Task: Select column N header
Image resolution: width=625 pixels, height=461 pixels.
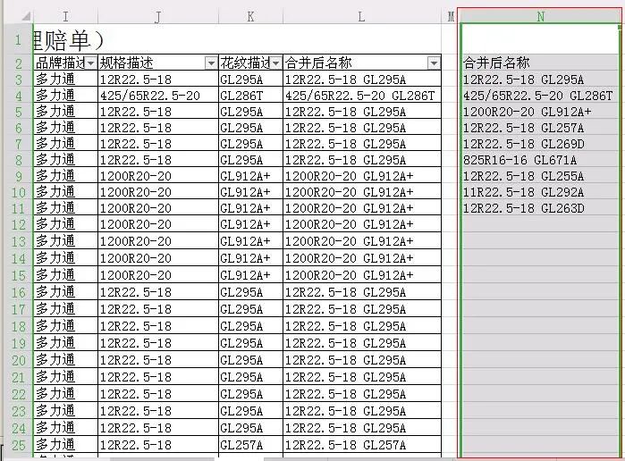Action: [x=540, y=16]
